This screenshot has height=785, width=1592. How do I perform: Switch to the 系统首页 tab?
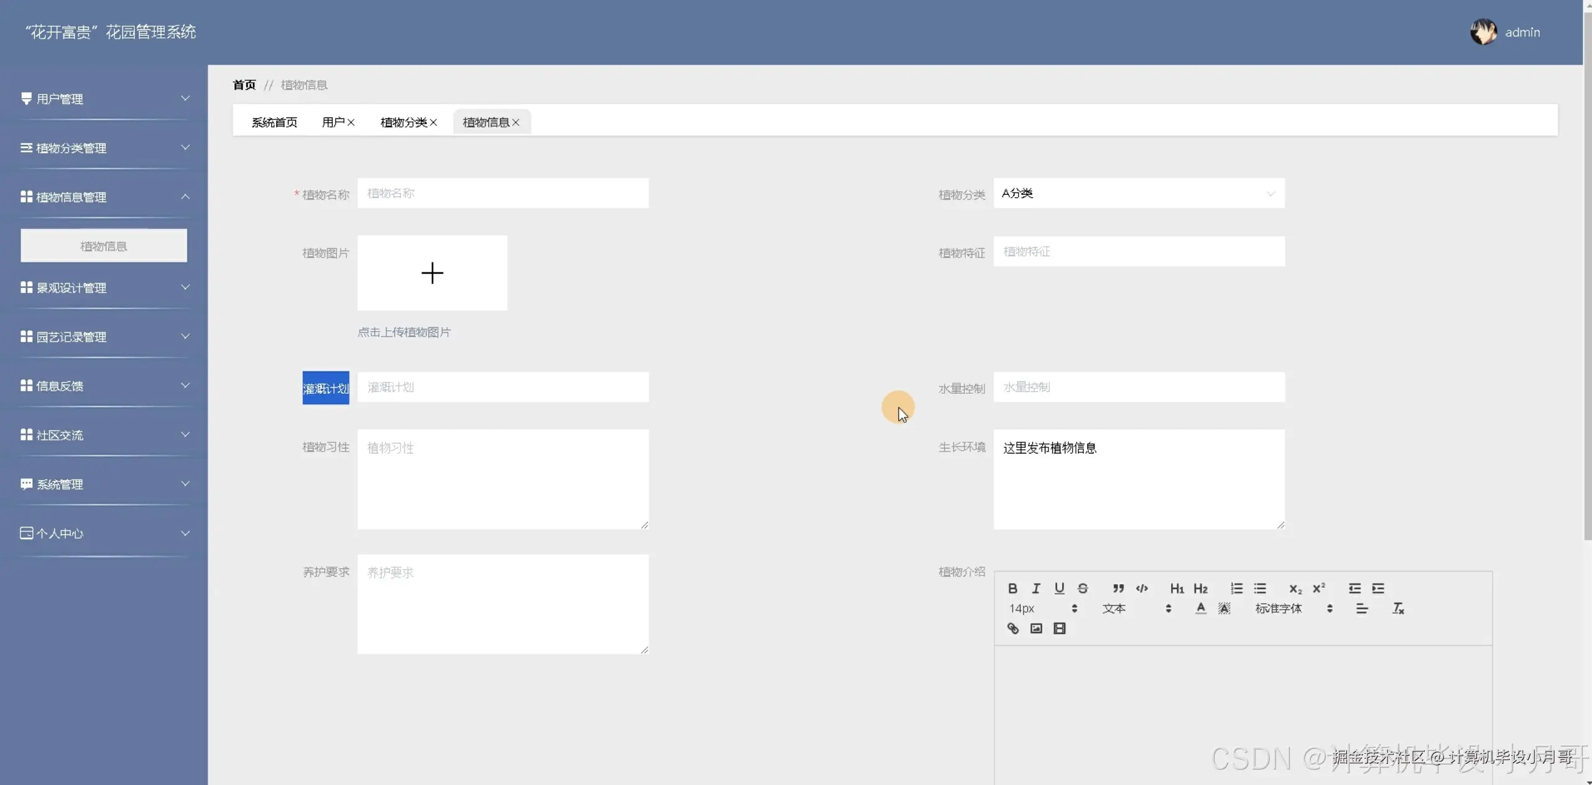coord(274,123)
